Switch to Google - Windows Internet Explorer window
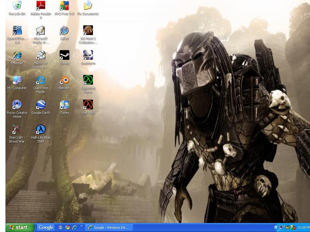 tap(109, 227)
